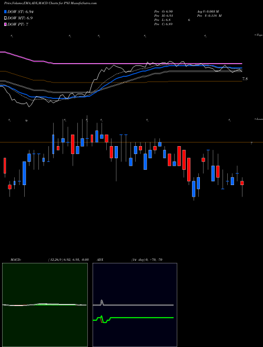Click the 'Pre H: 6.91' high value
Screen dimensions: 263x347
164,16
